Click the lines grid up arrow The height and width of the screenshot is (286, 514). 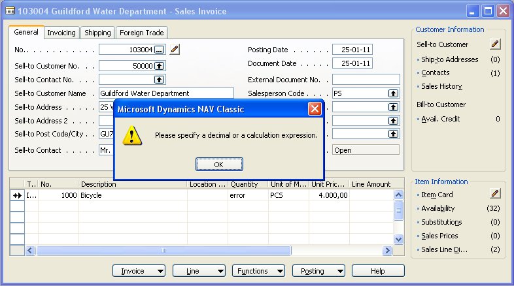click(399, 195)
